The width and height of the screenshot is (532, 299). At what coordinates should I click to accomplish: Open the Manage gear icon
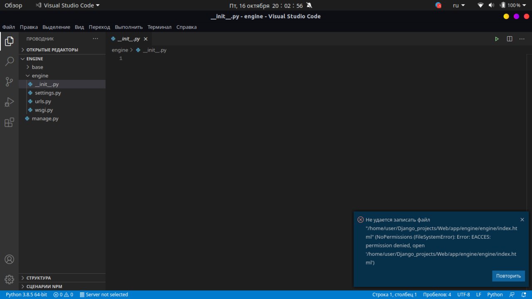9,279
